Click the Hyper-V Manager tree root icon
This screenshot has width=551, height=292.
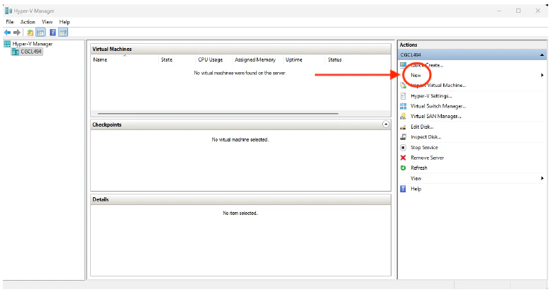coord(7,44)
